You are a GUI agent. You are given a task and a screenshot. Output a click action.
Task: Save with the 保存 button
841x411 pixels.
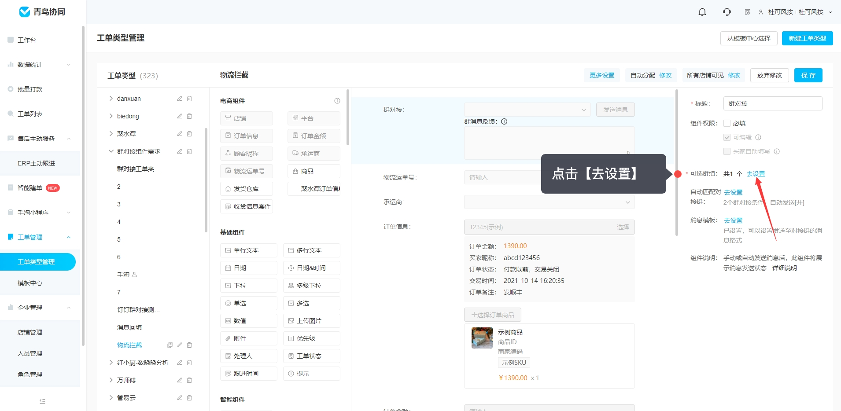[x=808, y=75]
